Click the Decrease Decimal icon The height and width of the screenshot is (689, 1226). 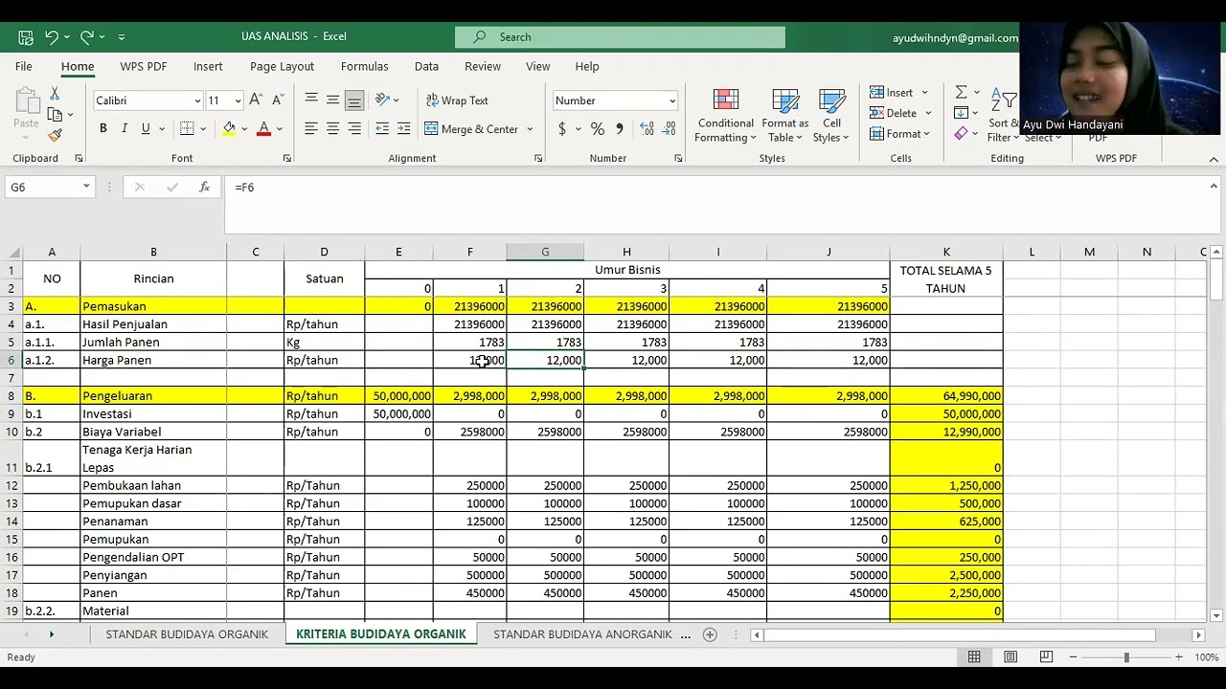click(x=670, y=128)
